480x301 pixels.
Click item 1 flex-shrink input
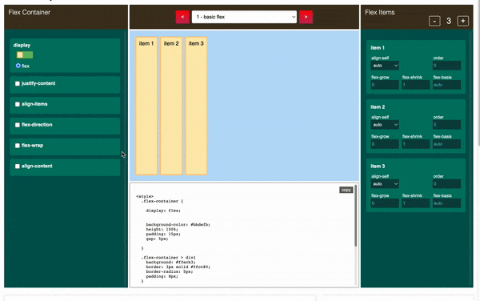416,85
